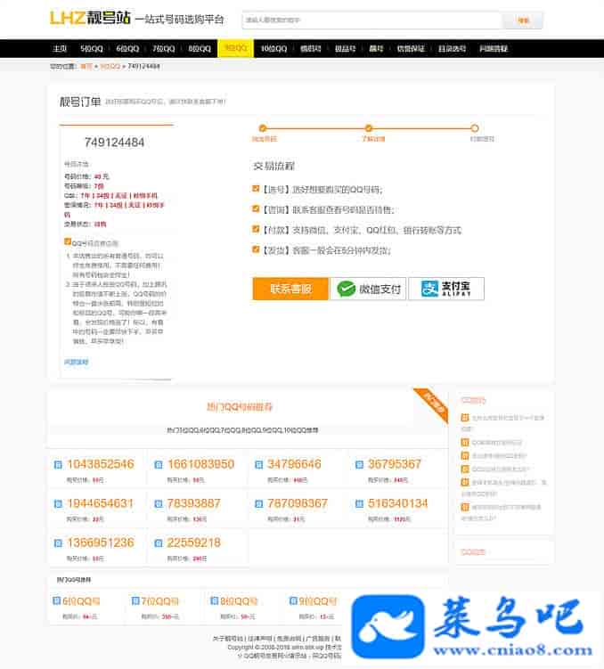Image resolution: width=604 pixels, height=669 pixels.
Task: Click fourth orange article icon in sidebar
Action: [x=465, y=469]
